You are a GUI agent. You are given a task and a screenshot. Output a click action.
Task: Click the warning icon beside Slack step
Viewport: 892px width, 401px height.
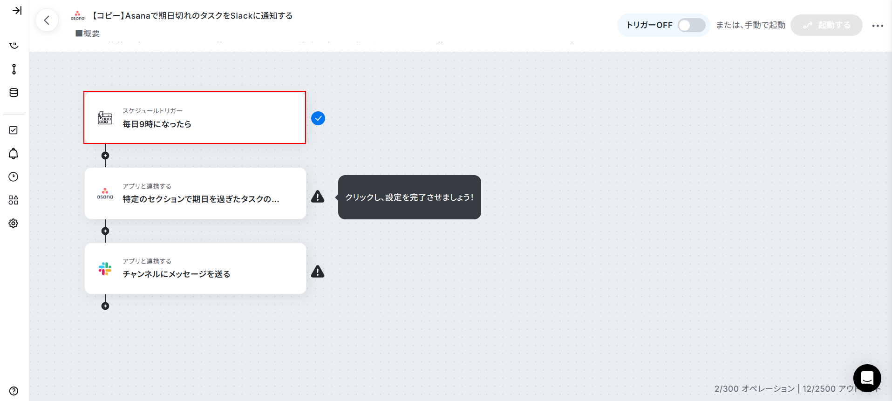tap(318, 272)
